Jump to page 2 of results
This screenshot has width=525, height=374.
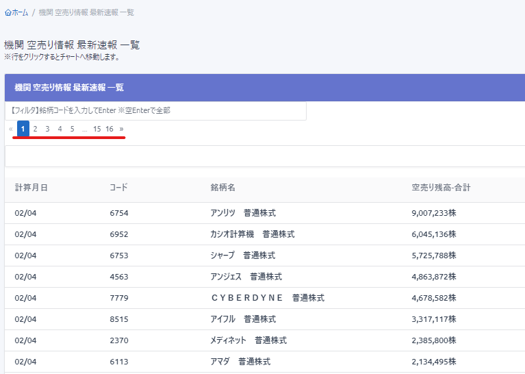click(35, 129)
